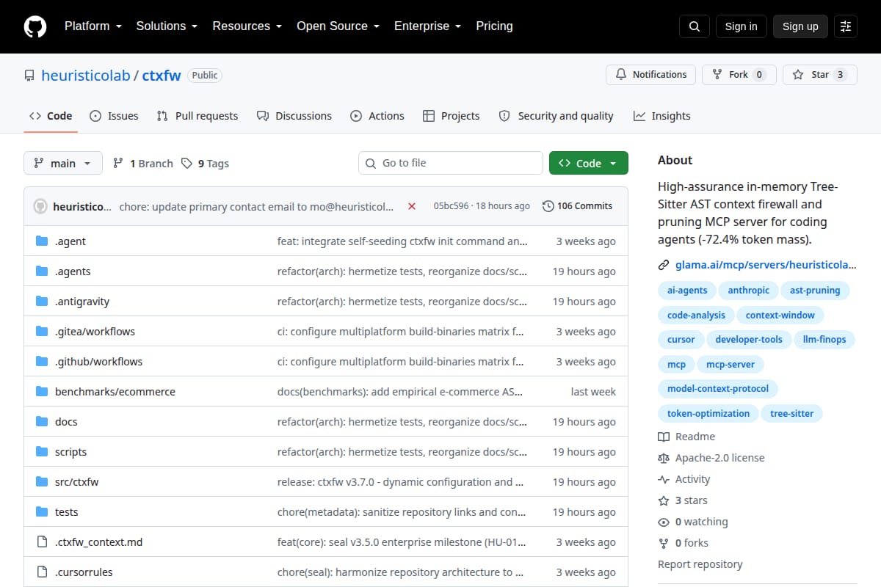Open the .agent folder icon
The image size is (881, 587).
(x=42, y=241)
